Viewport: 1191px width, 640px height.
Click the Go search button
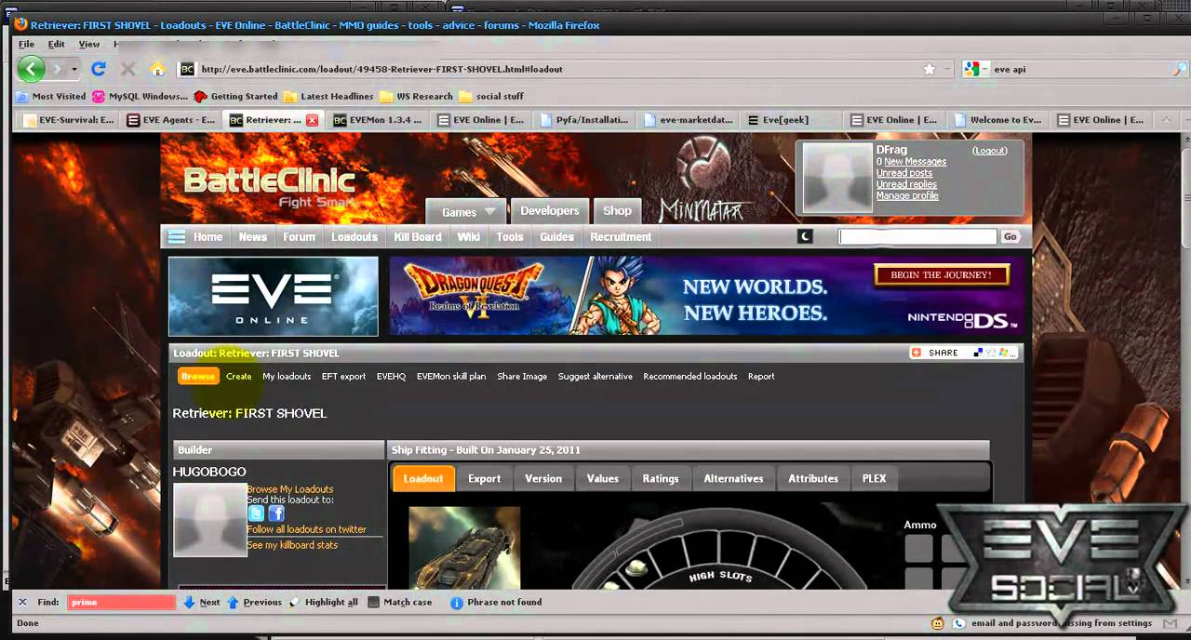pyautogui.click(x=1010, y=236)
